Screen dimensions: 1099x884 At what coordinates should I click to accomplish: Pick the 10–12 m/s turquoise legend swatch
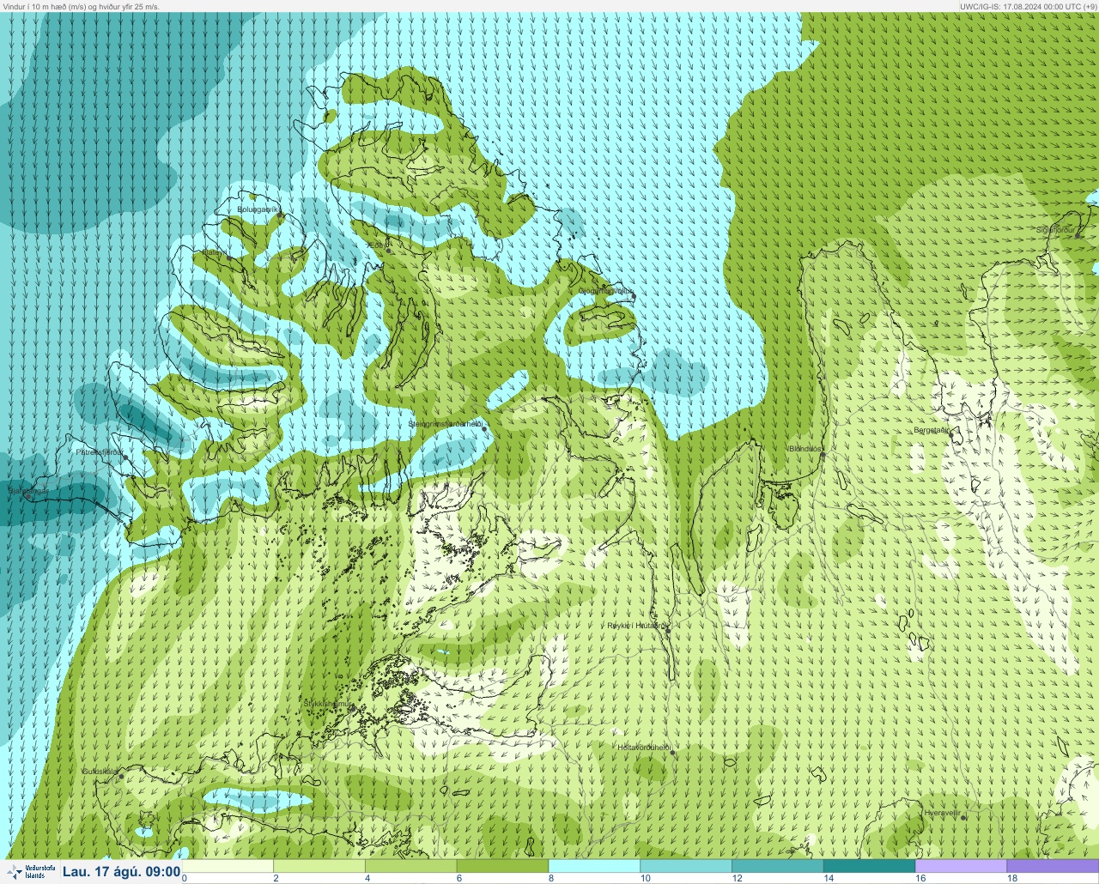tap(686, 866)
